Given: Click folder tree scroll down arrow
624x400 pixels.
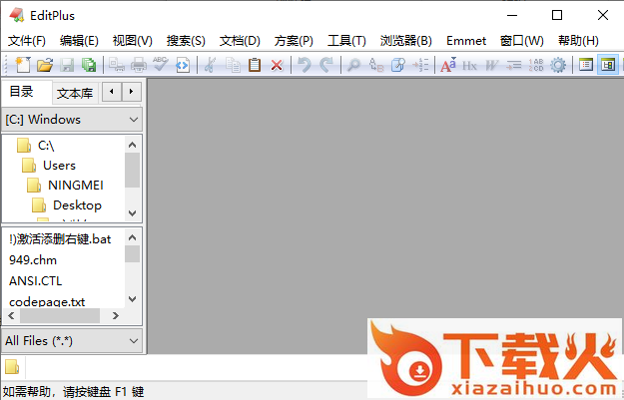Looking at the screenshot, I should tap(133, 213).
